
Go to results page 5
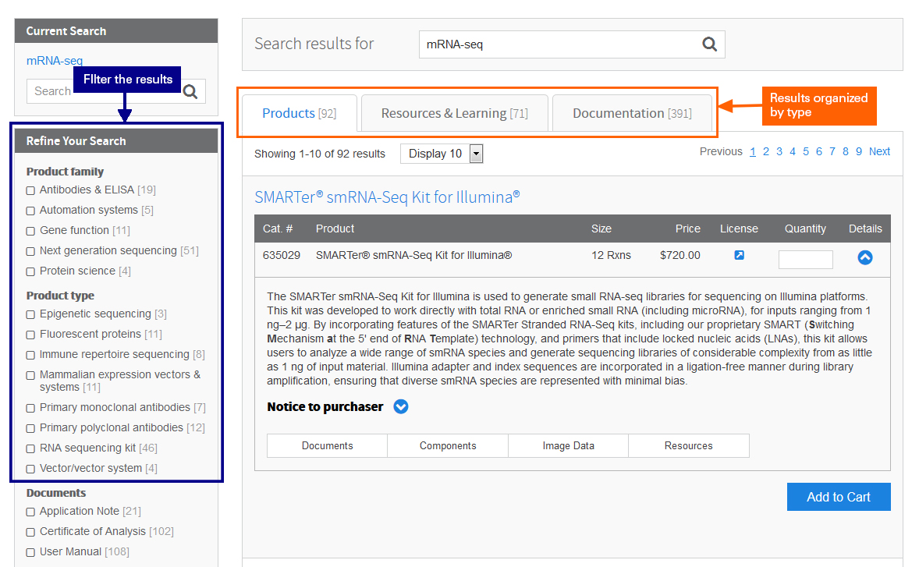(x=806, y=152)
